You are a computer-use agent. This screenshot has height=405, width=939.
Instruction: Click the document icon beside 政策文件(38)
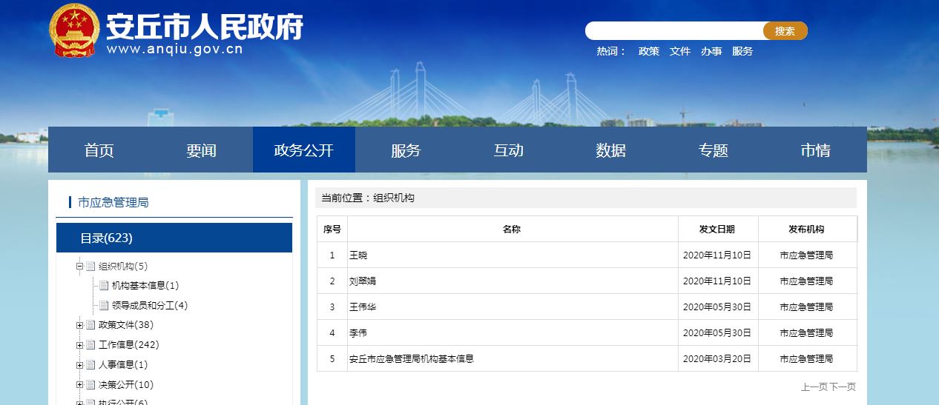click(x=90, y=325)
